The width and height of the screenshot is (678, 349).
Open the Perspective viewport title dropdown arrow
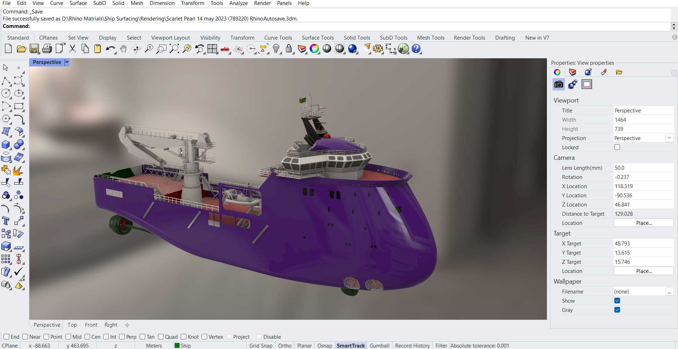(x=67, y=62)
